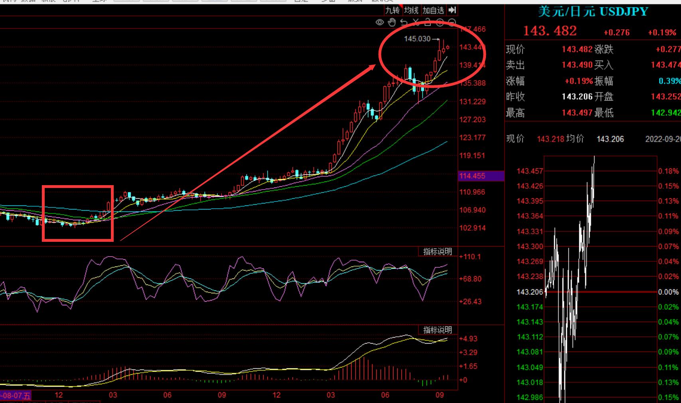Screen dimensions: 681x403
Task: Select the 卖出 price 143.490
Action: (x=577, y=65)
